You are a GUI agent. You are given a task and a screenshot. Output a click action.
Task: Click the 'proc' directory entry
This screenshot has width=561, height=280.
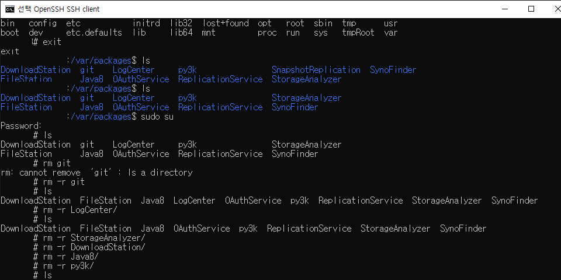(x=267, y=33)
